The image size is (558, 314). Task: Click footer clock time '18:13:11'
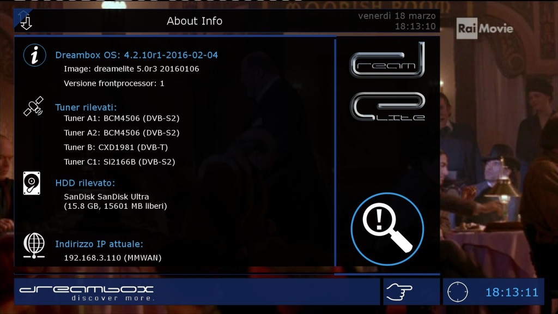pyautogui.click(x=512, y=292)
